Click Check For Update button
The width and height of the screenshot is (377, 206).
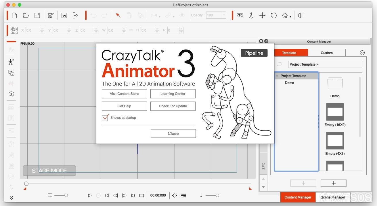[x=173, y=106]
